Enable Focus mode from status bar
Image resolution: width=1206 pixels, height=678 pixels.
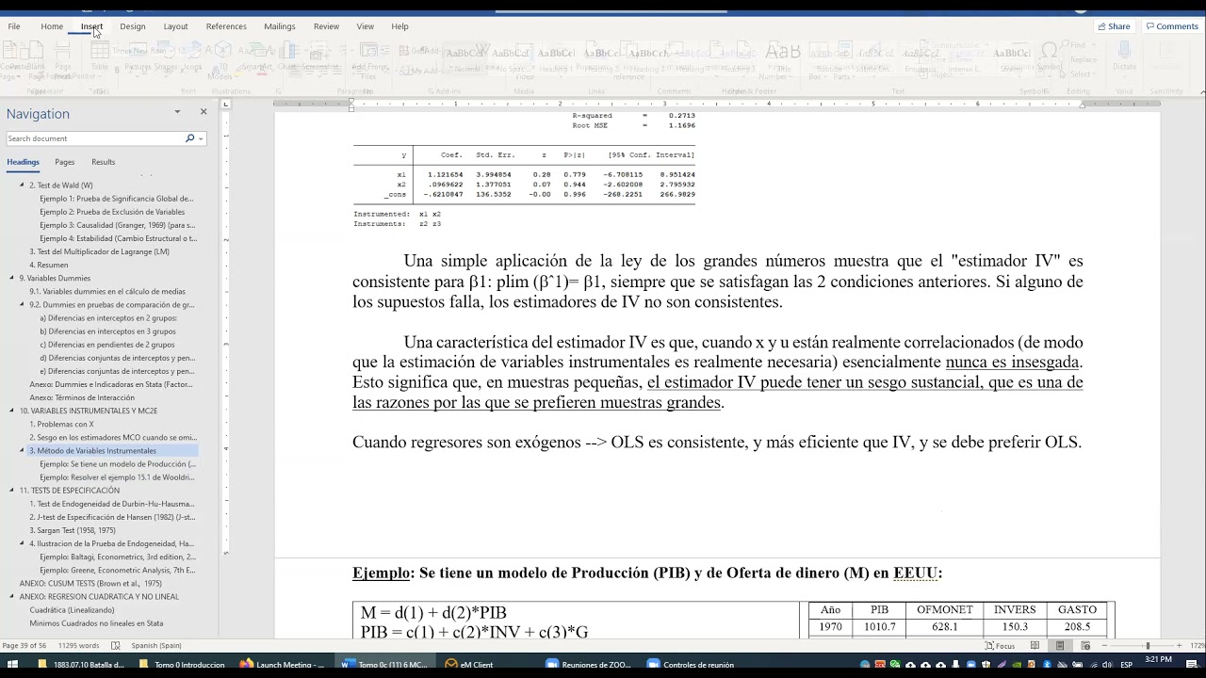point(1000,645)
